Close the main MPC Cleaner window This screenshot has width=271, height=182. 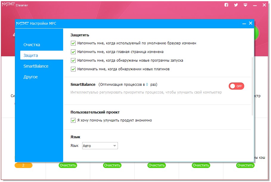pos(264,5)
